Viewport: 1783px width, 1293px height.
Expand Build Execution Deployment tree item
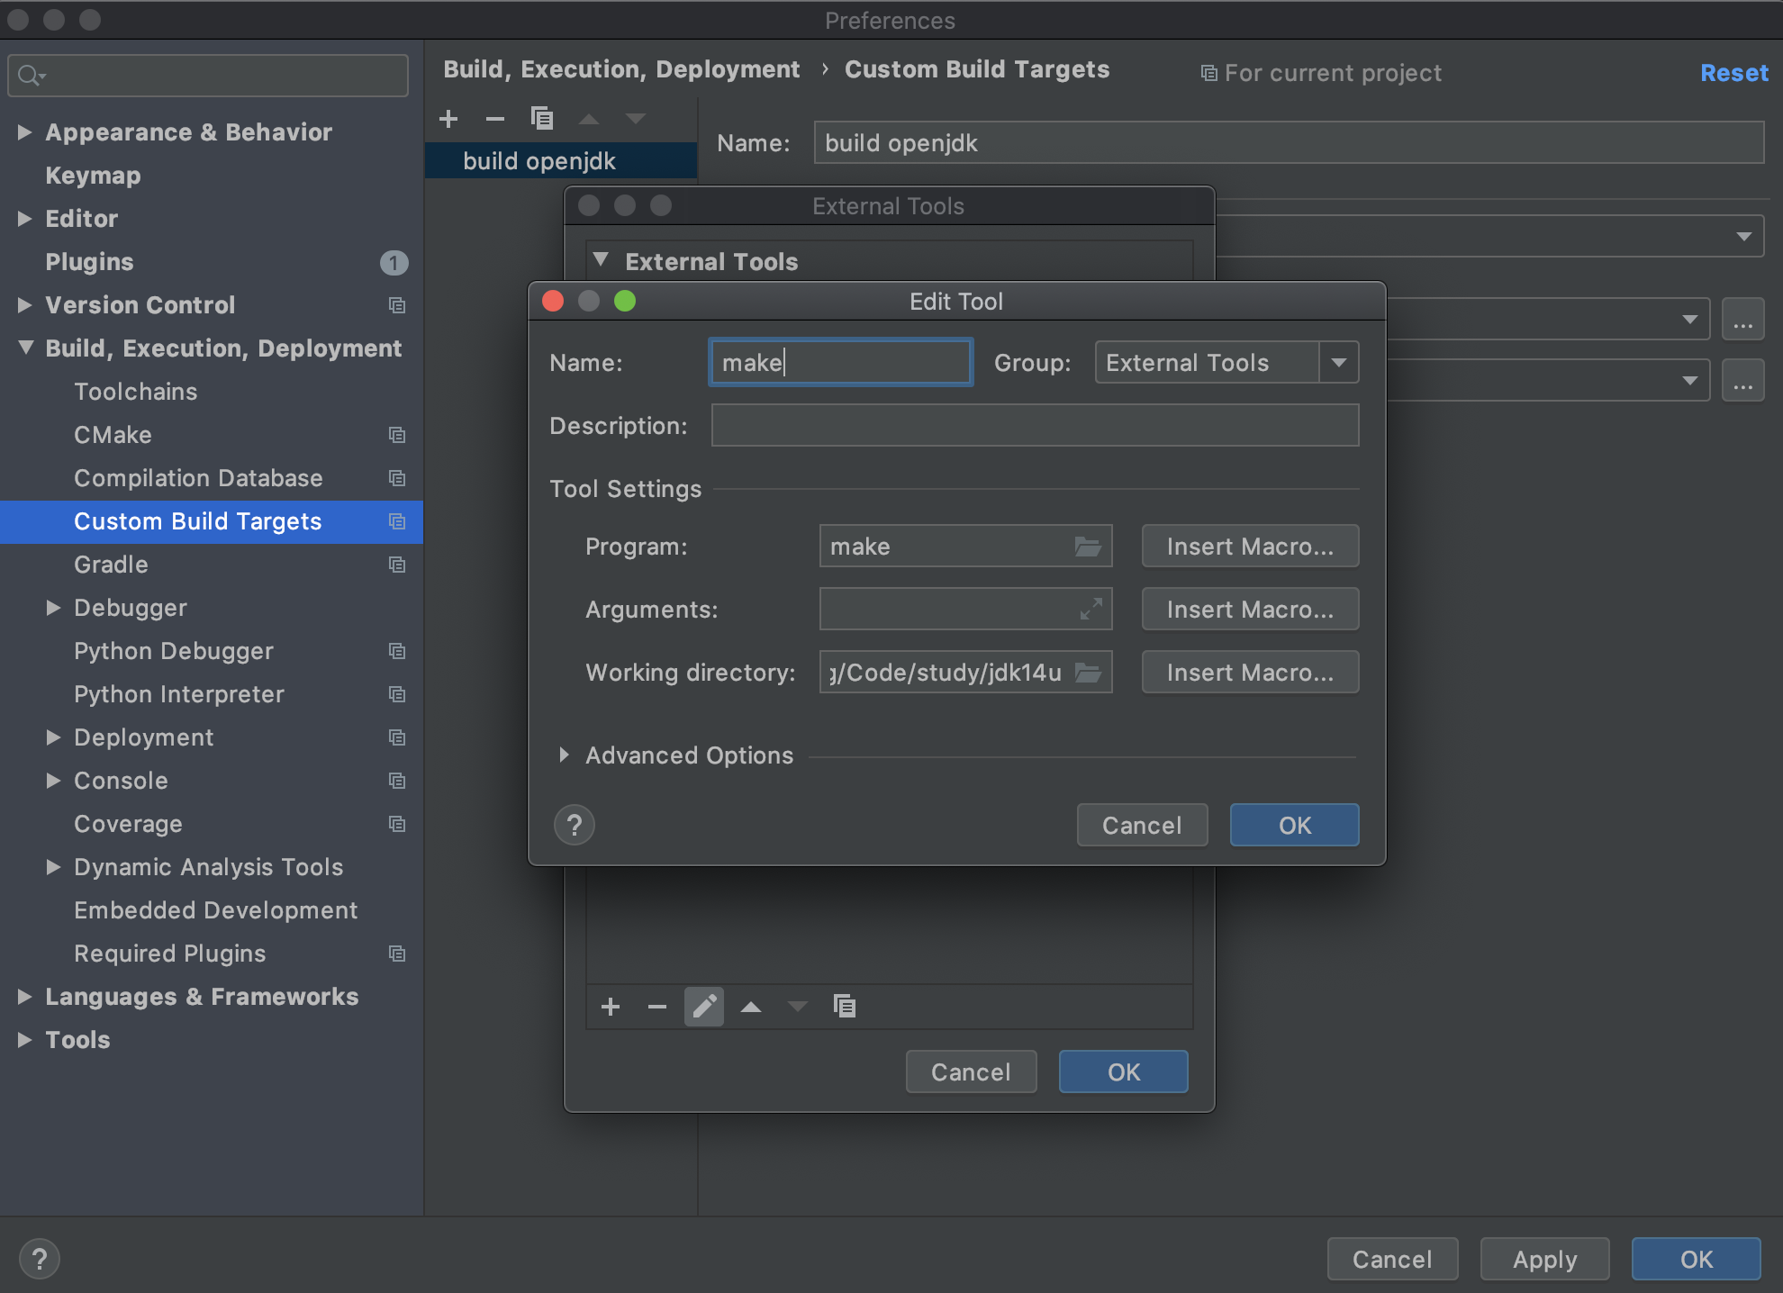pyautogui.click(x=23, y=348)
